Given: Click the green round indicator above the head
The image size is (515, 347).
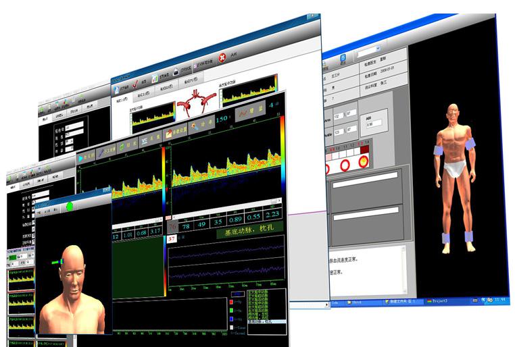Looking at the screenshot, I should [68, 205].
